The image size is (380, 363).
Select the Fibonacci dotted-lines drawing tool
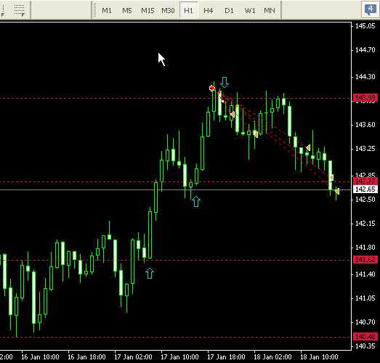19,11
